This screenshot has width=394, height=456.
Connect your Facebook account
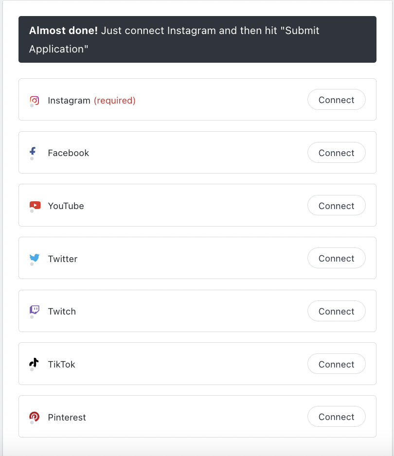336,153
